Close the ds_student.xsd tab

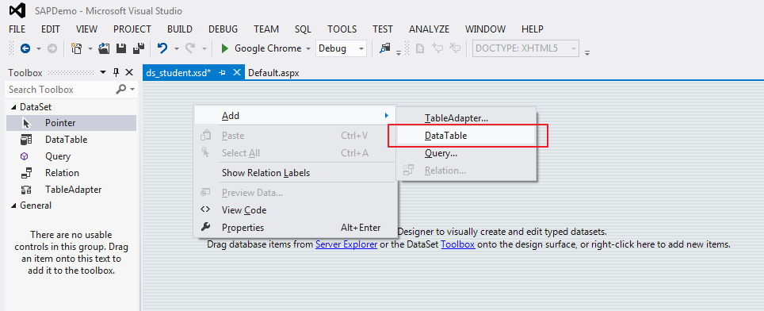pos(237,73)
